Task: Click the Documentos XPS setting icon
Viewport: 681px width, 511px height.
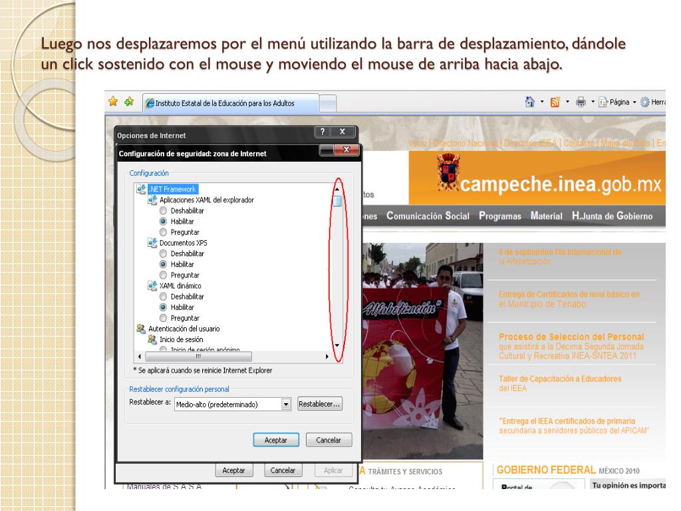Action: [152, 243]
